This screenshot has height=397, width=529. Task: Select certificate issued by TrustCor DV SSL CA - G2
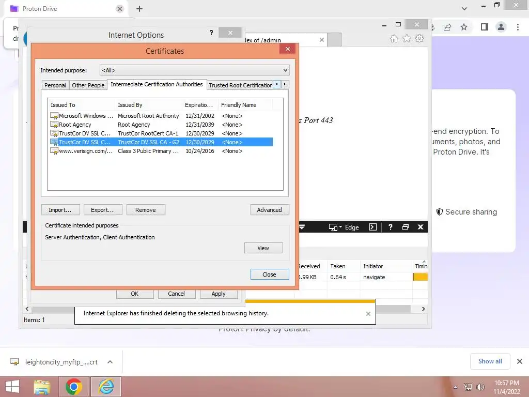[161, 142]
